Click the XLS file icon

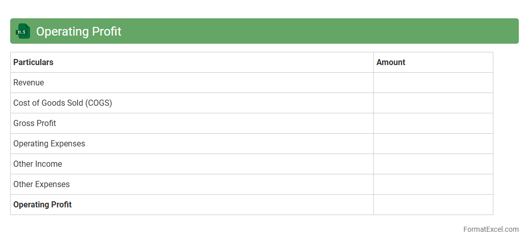(x=23, y=31)
